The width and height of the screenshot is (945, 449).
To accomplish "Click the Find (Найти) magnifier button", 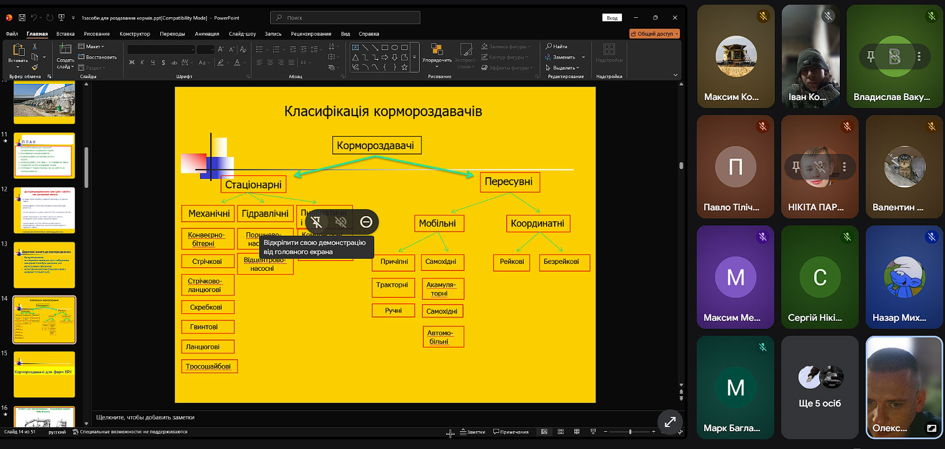I will tap(556, 47).
